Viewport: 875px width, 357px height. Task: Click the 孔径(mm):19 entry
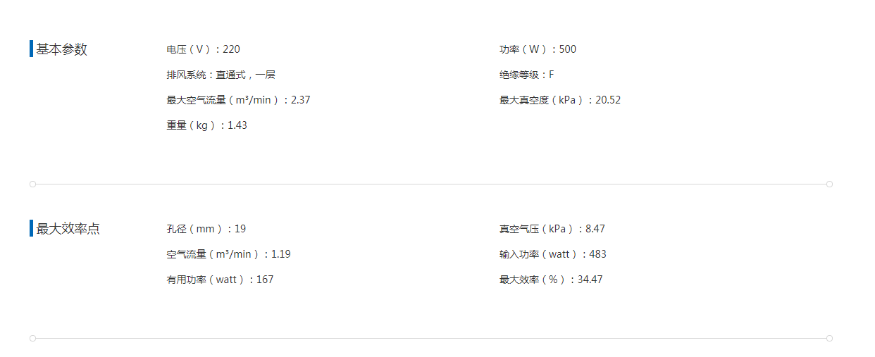(x=206, y=229)
